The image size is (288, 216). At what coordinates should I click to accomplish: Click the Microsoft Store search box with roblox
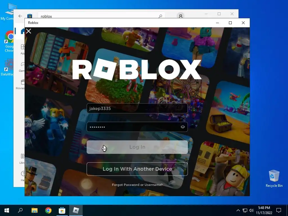(x=101, y=15)
